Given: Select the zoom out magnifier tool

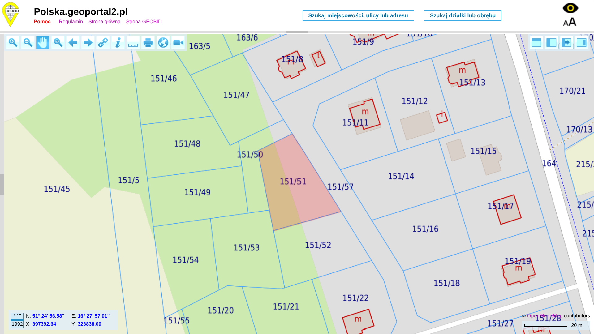Looking at the screenshot, I should (x=28, y=42).
